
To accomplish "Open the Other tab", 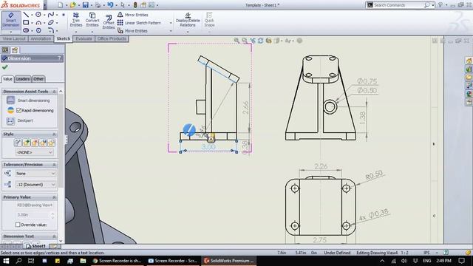I will point(38,79).
